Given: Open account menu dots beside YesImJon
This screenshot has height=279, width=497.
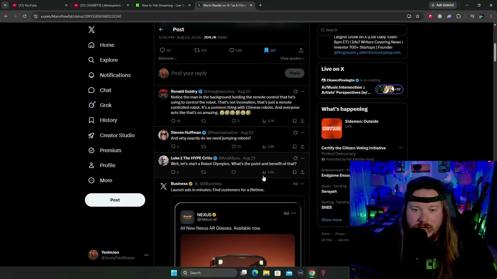Looking at the screenshot, I should (146, 255).
